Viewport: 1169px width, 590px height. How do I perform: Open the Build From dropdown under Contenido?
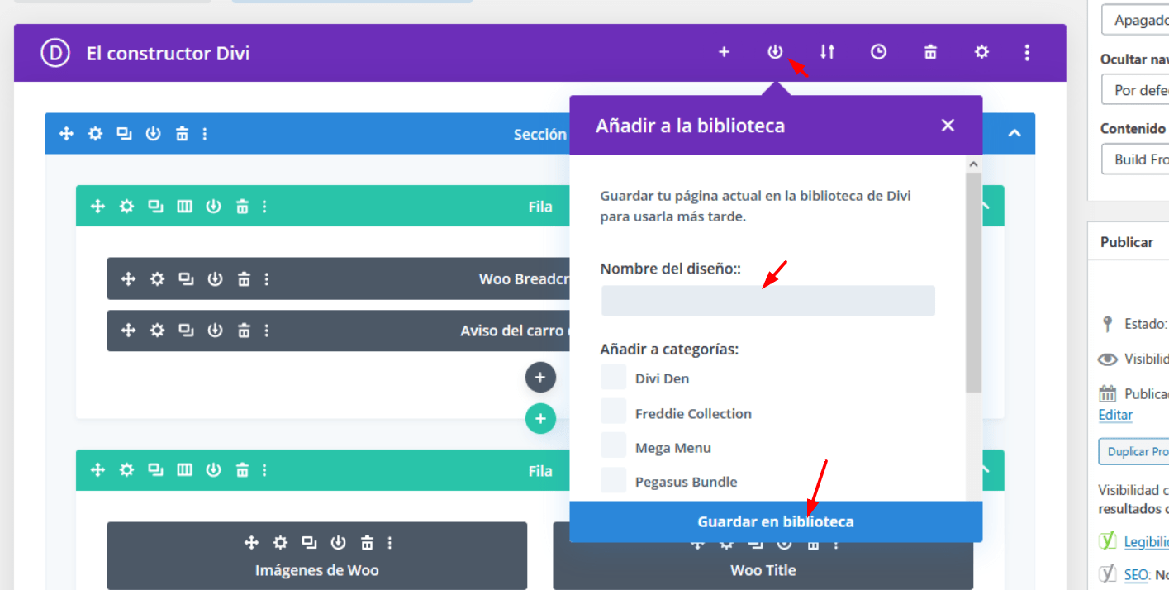tap(1135, 159)
